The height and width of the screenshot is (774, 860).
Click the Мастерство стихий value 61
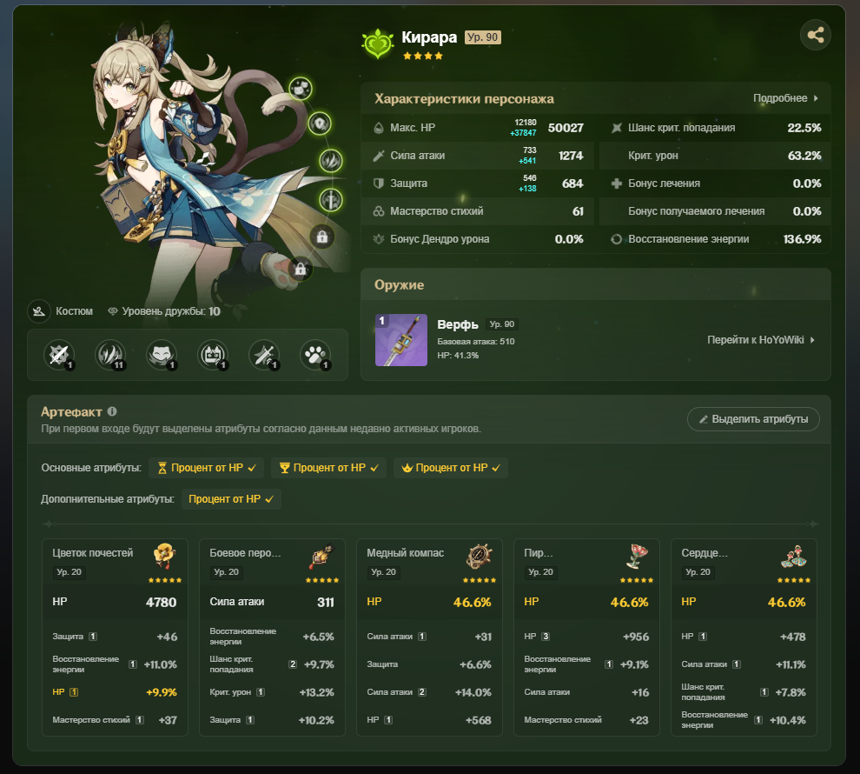[578, 211]
